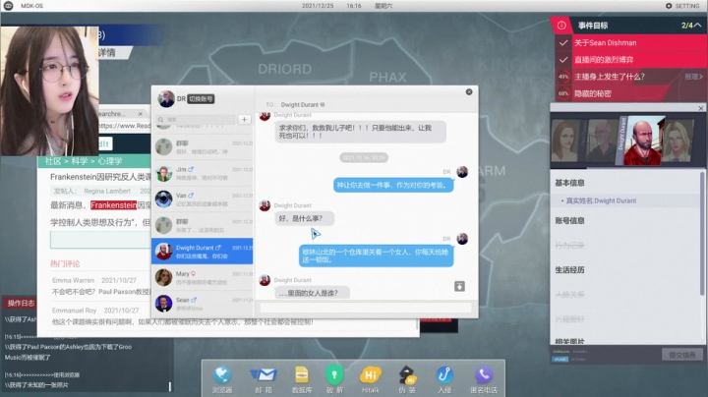Click 热门评论 heading in browser
The width and height of the screenshot is (708, 397).
65,264
